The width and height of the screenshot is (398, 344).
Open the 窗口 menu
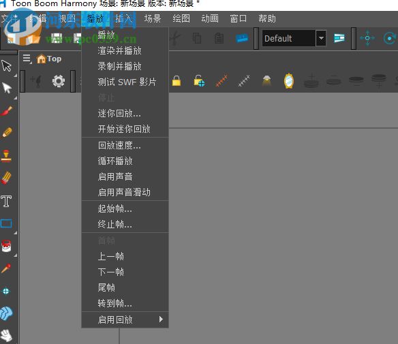click(x=239, y=18)
